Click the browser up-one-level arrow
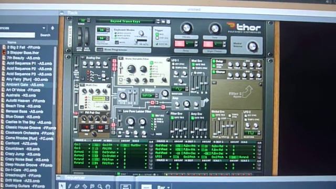The height and width of the screenshot is (189, 336). pos(52,28)
